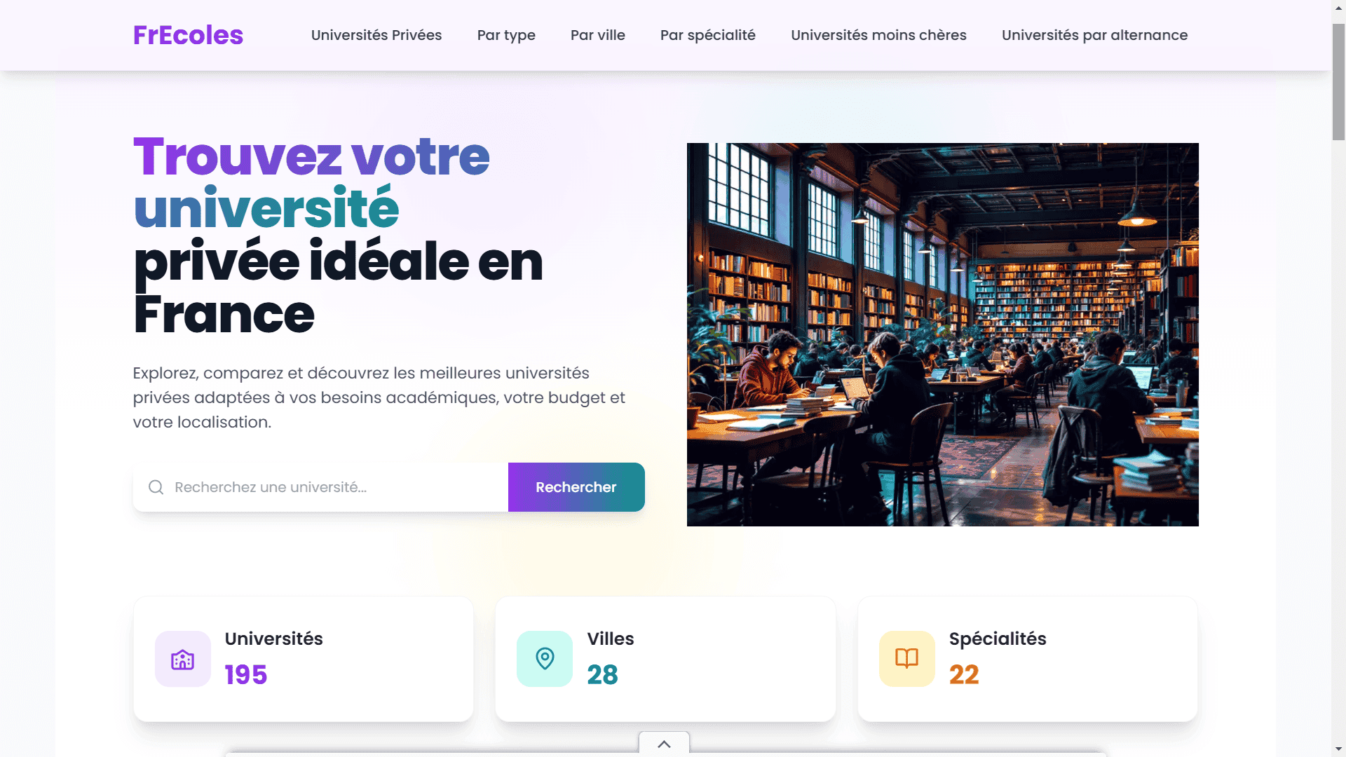Open the Par type menu
The image size is (1346, 757).
[x=506, y=35]
